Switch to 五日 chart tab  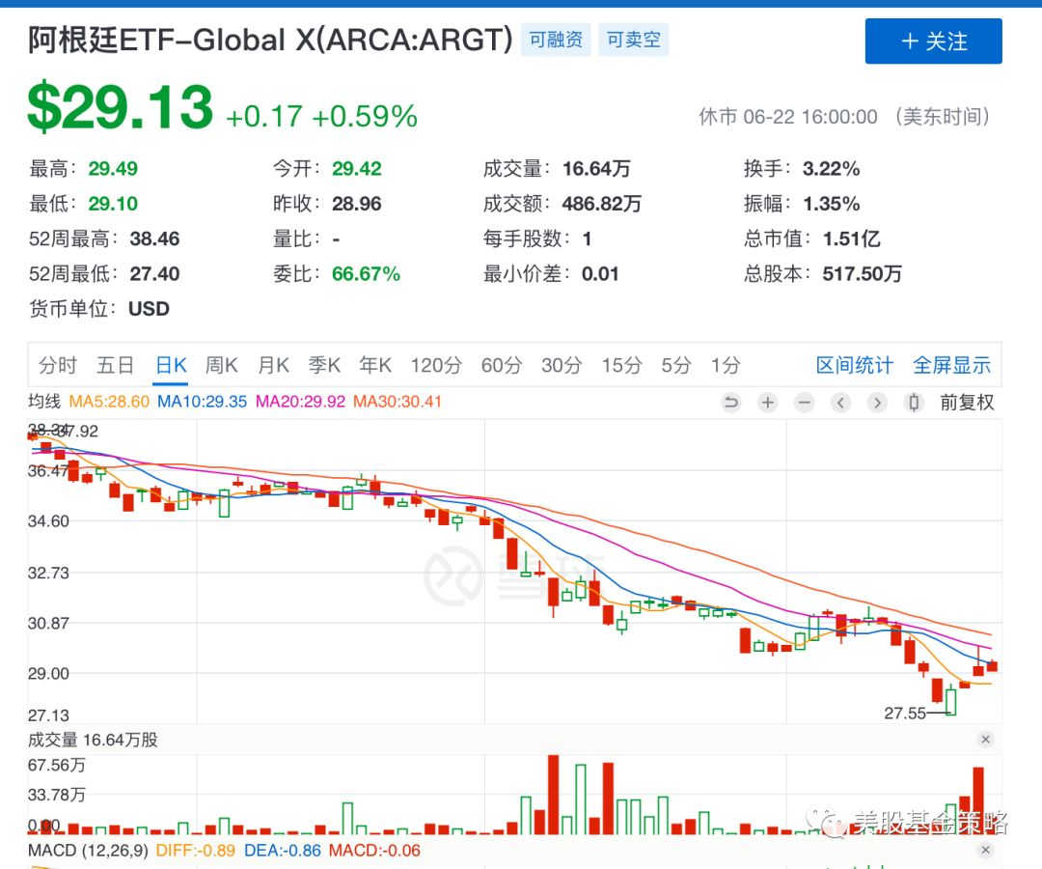[116, 365]
